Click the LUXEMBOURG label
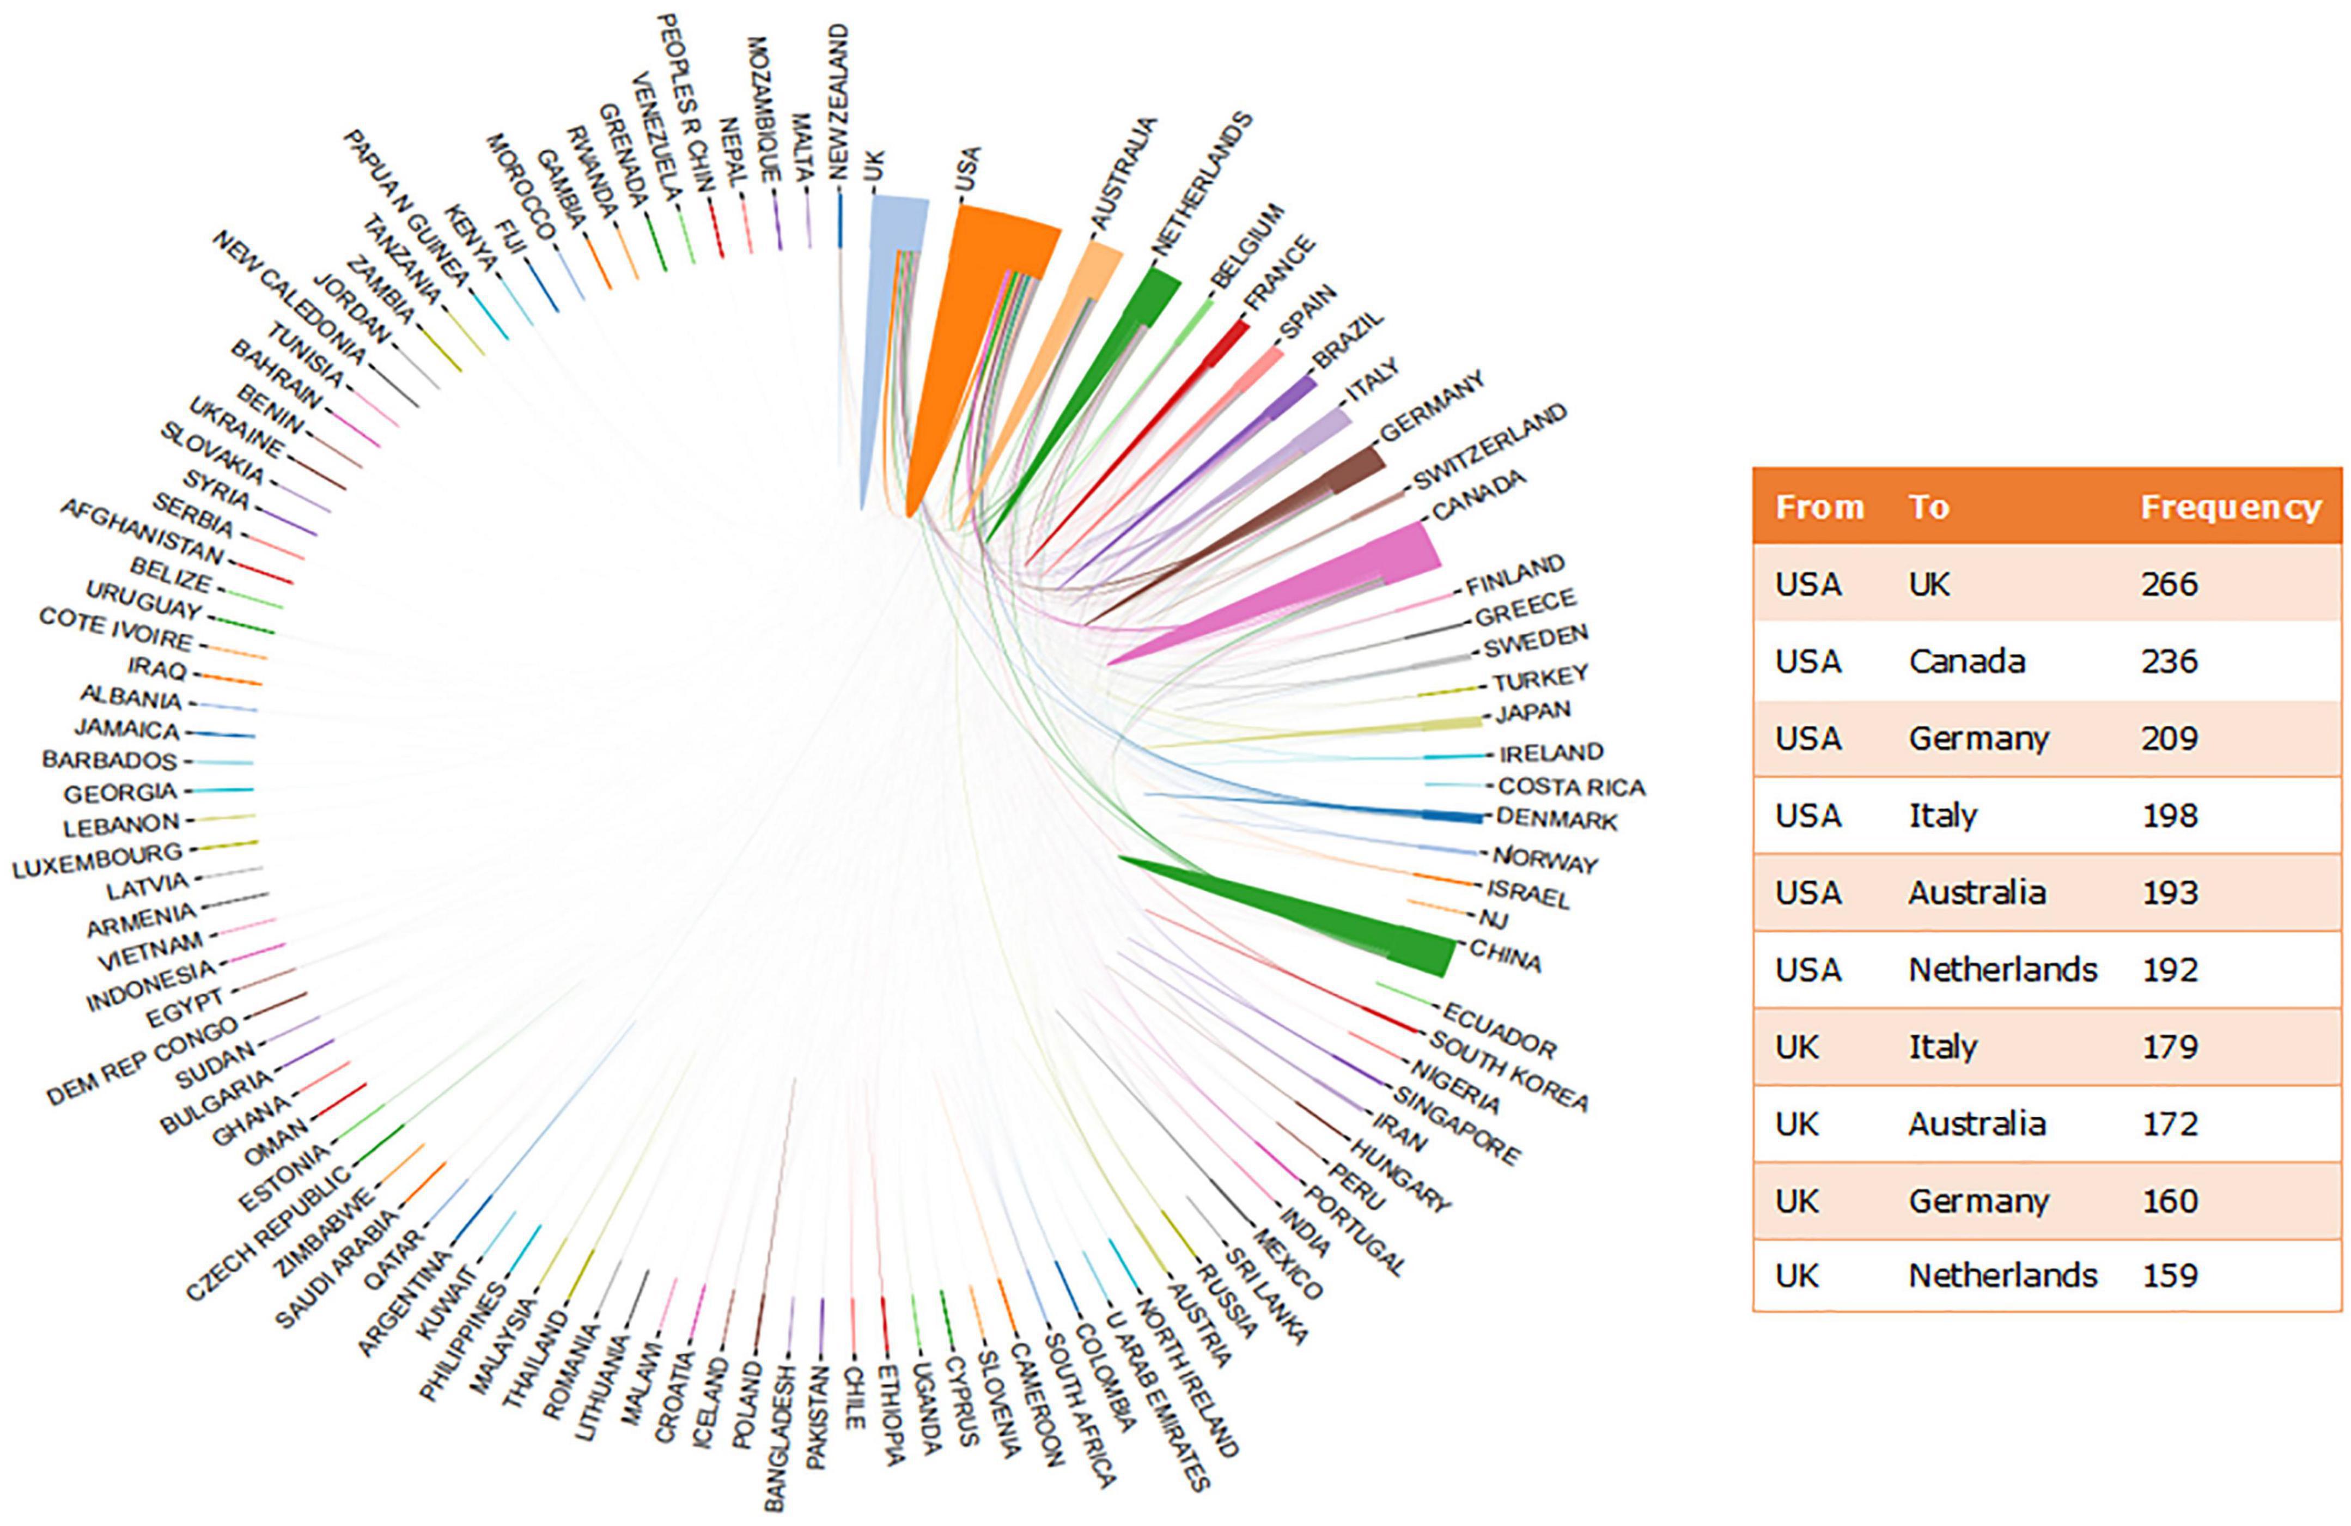Viewport: 2351px width, 1526px height. (98, 859)
